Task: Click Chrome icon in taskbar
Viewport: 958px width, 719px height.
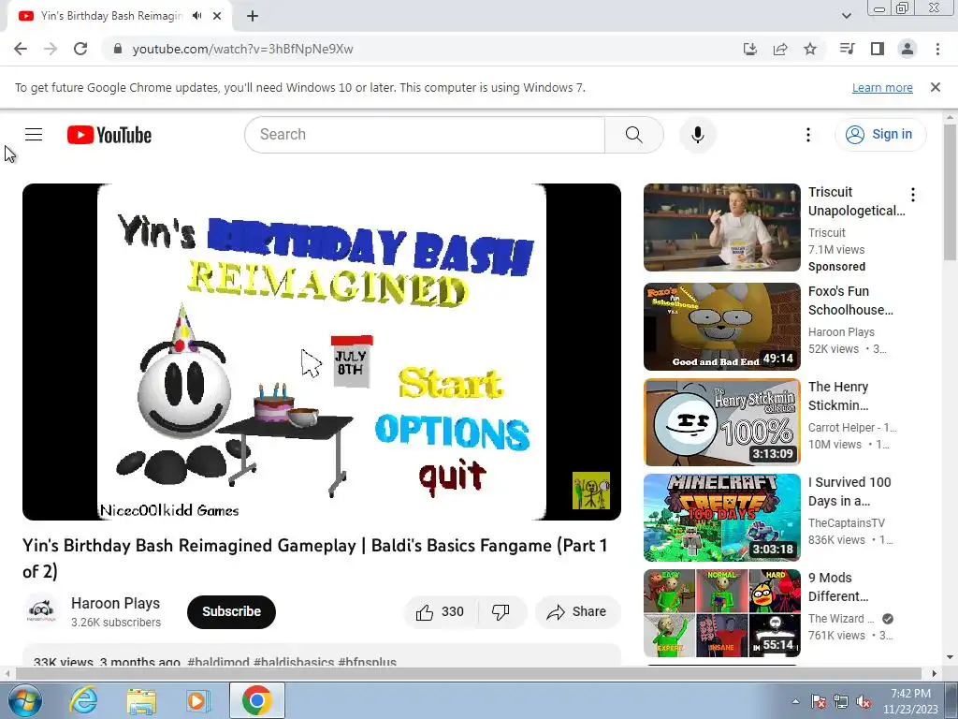Action: point(256,700)
